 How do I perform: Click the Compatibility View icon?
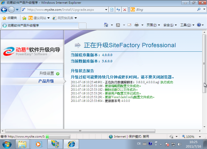click(112, 10)
